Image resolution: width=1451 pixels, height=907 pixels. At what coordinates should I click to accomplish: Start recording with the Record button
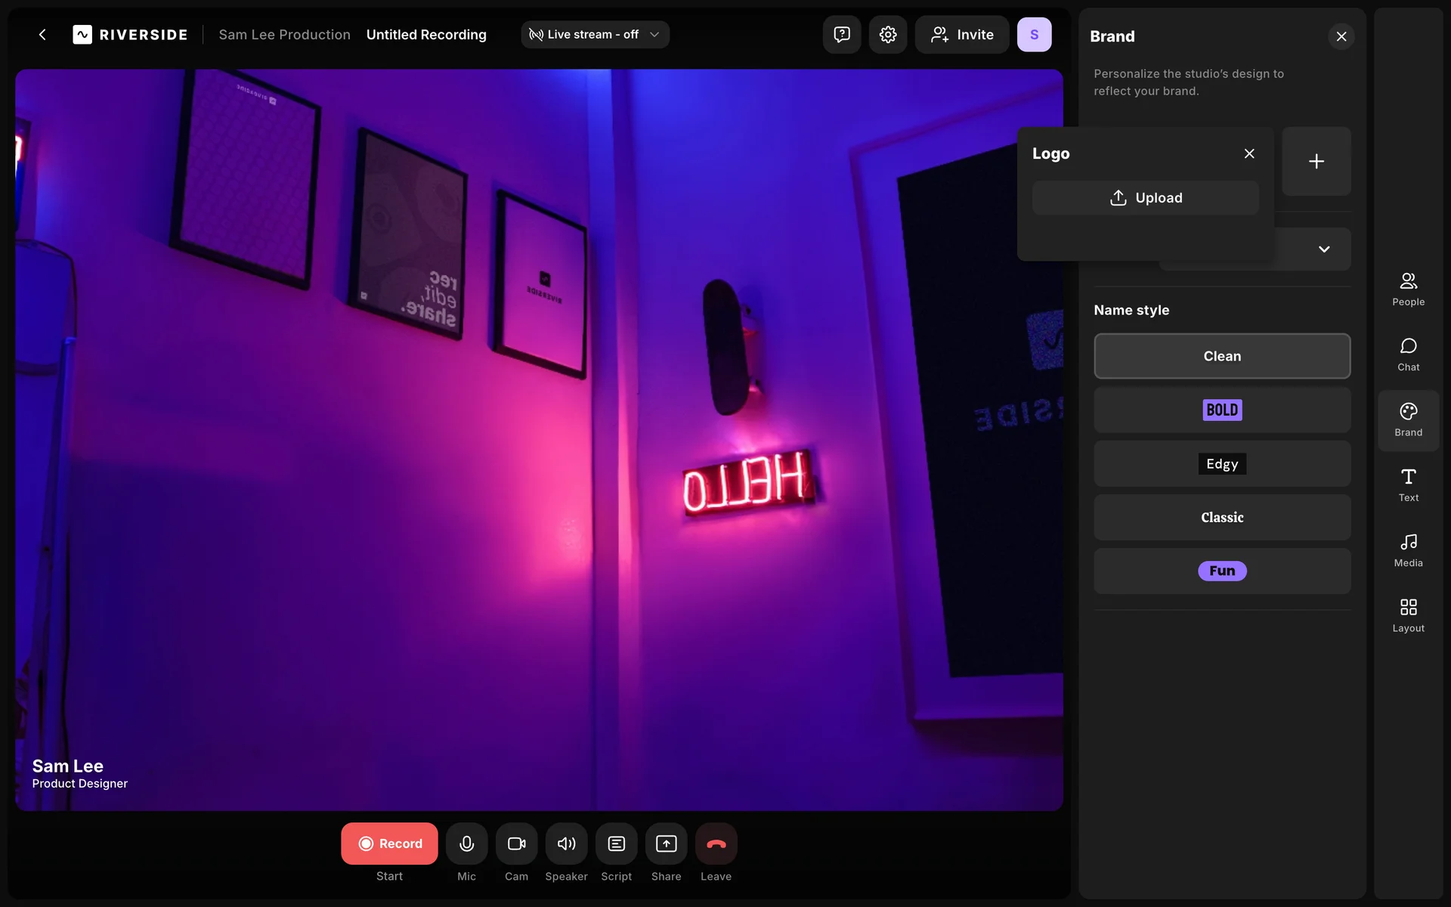tap(389, 844)
